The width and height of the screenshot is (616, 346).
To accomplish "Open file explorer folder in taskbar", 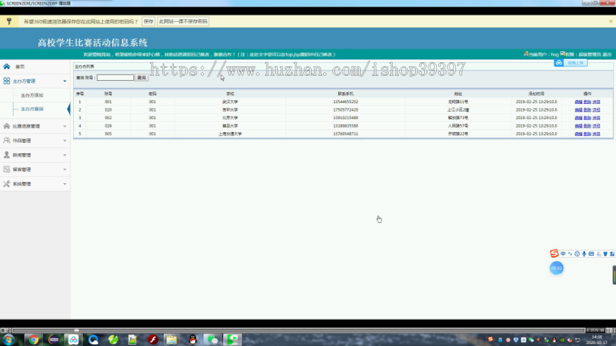I will (x=172, y=340).
